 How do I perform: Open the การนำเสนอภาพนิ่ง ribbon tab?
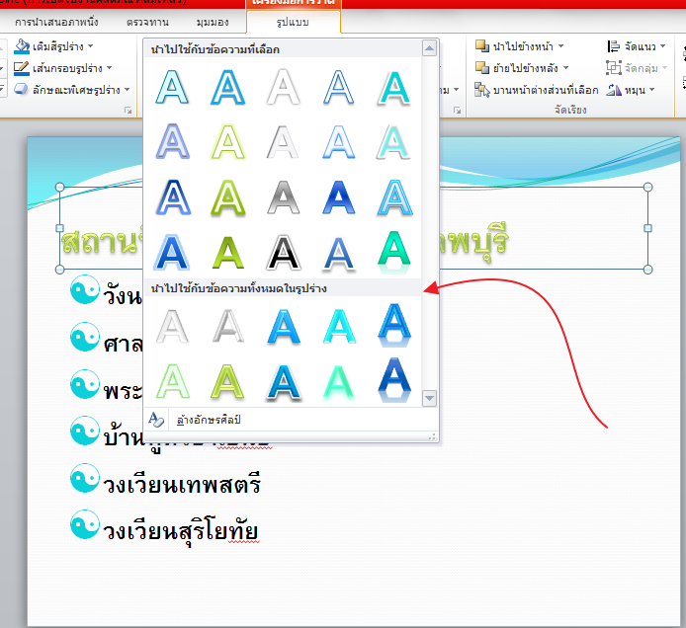(56, 22)
